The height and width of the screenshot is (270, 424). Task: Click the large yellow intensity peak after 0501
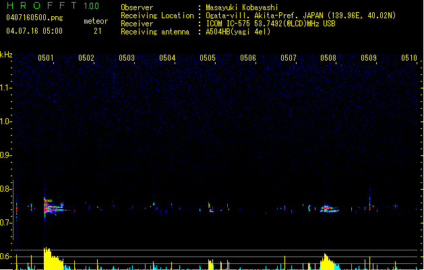click(x=53, y=259)
